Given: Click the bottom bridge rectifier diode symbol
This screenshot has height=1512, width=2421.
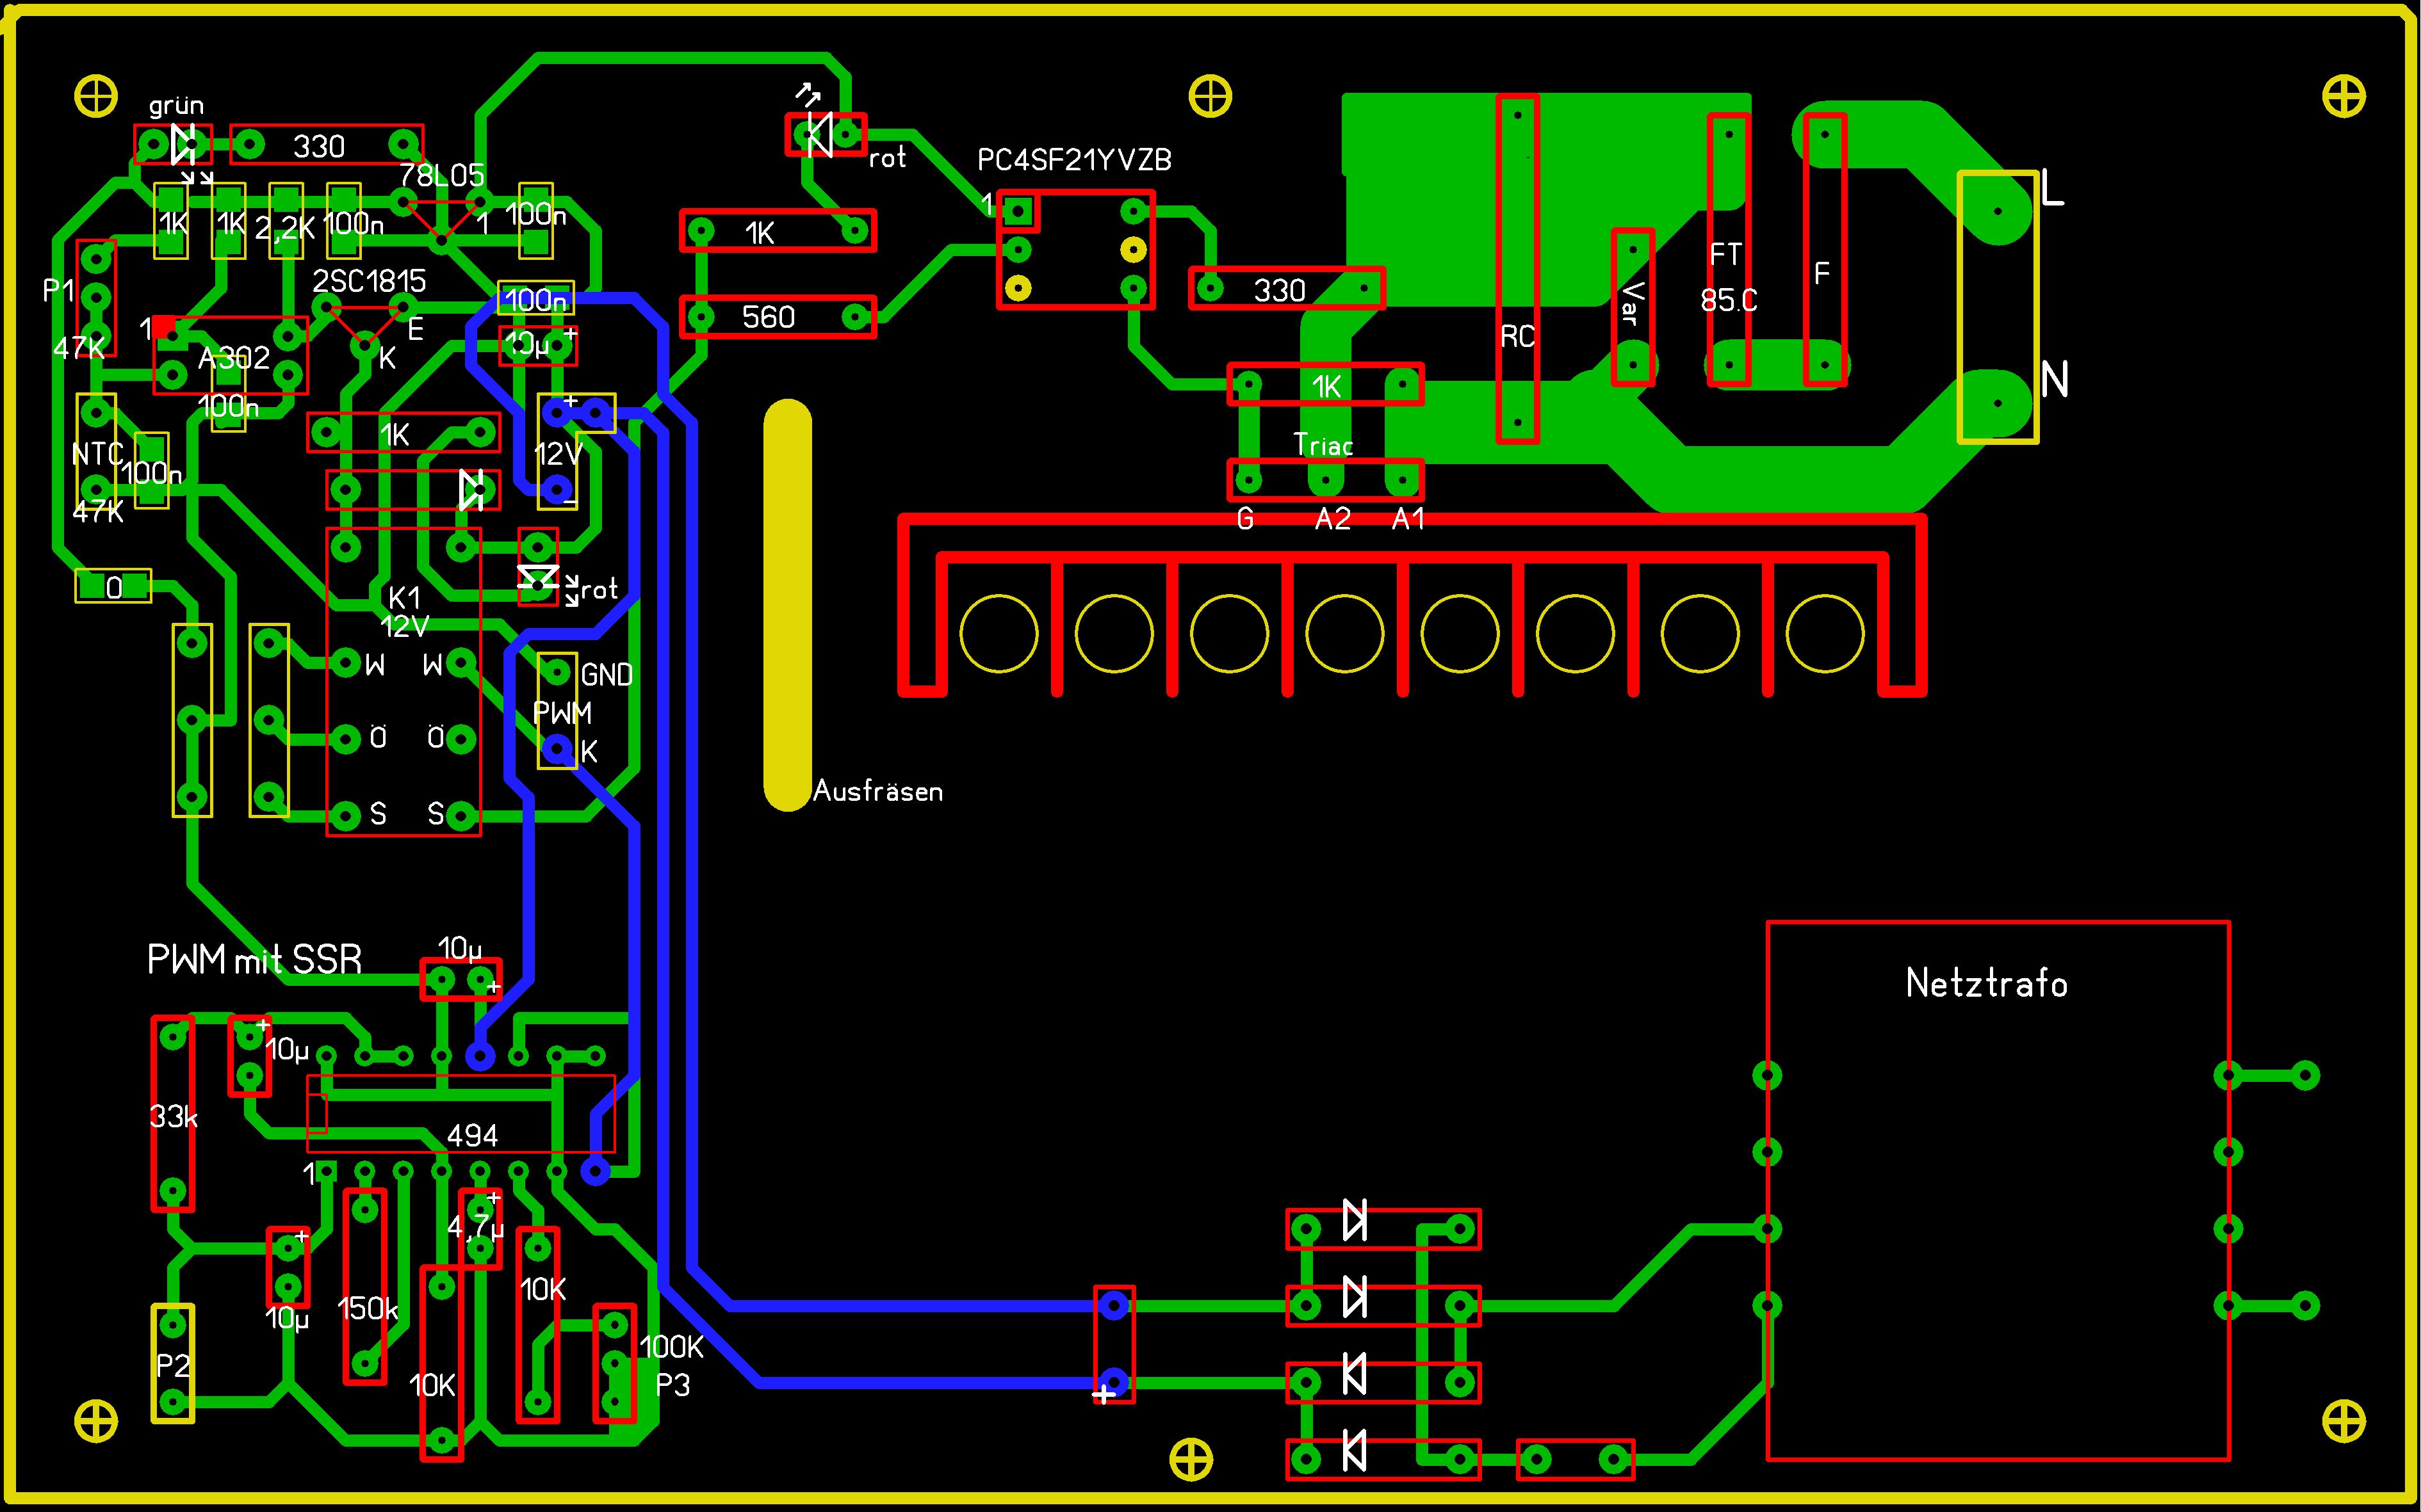Looking at the screenshot, I should point(1355,1450).
